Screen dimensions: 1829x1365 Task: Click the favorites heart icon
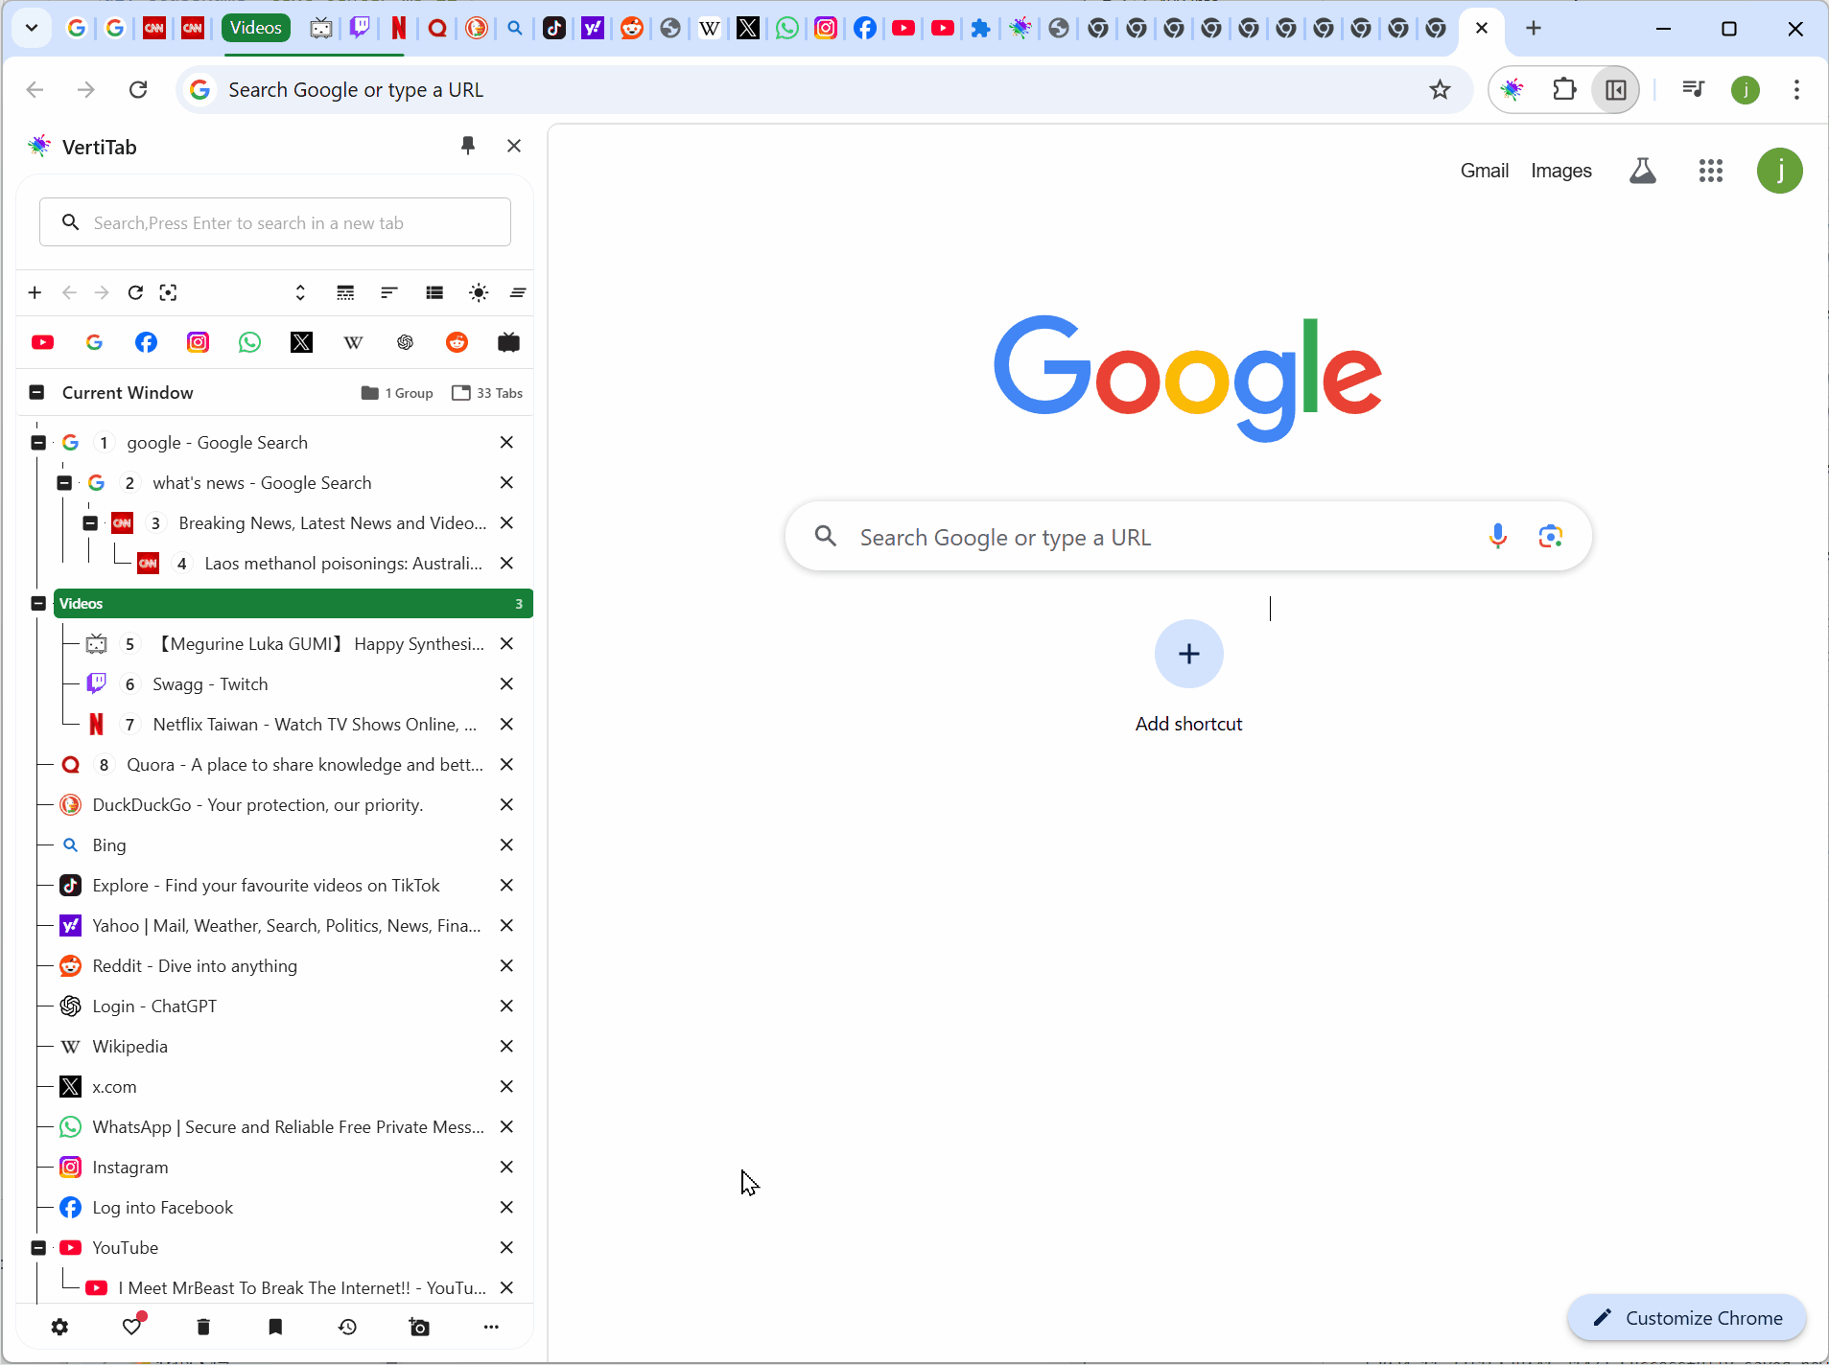[132, 1327]
